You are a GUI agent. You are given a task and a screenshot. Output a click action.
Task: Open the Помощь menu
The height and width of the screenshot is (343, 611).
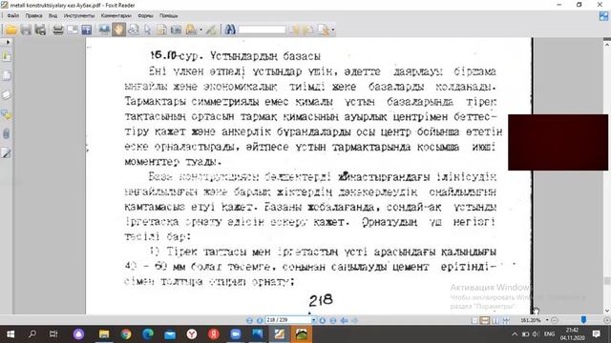pyautogui.click(x=168, y=16)
